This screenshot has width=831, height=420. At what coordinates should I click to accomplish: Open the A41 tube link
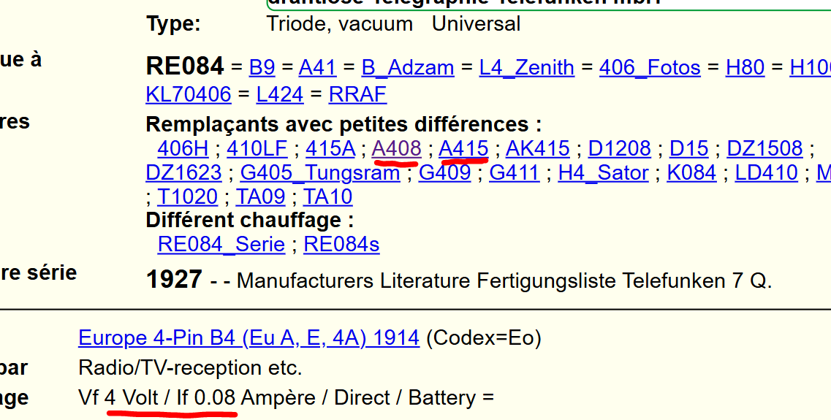[317, 67]
